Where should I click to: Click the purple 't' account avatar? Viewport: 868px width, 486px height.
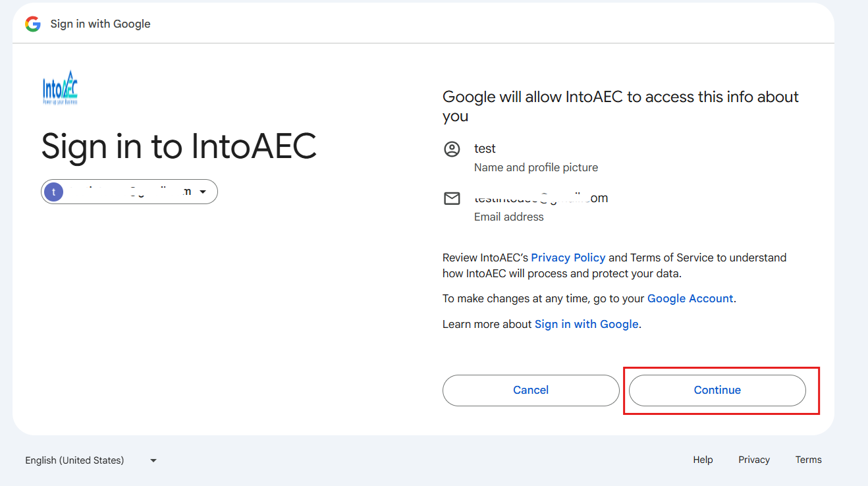pos(53,192)
